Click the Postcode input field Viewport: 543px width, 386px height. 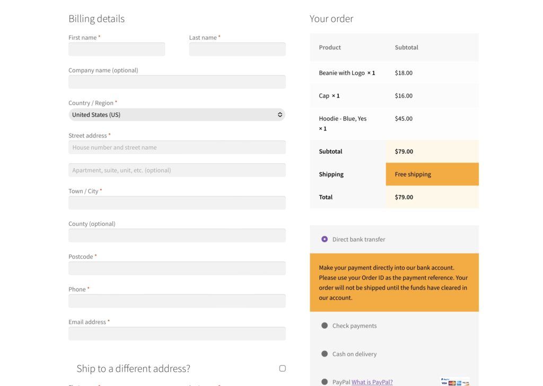(177, 268)
